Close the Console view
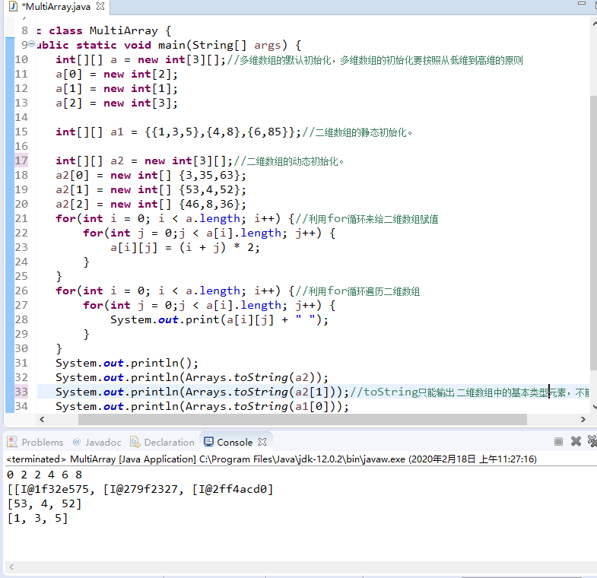The image size is (597, 578). pyautogui.click(x=262, y=442)
